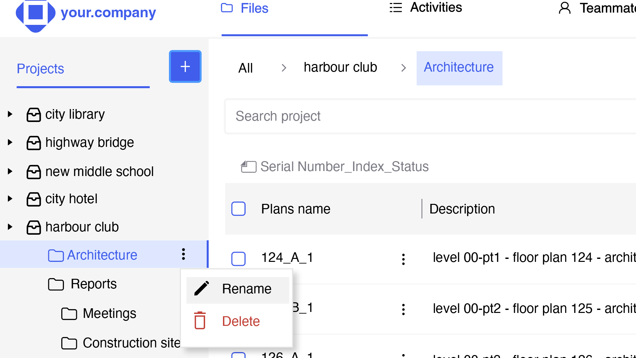Switch to the Activities tab
Image resolution: width=636 pixels, height=358 pixels.
click(x=426, y=8)
